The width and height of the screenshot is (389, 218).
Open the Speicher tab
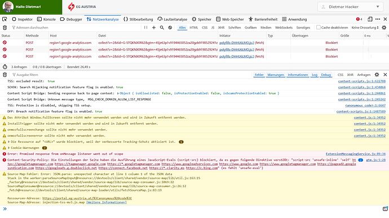(x=201, y=19)
